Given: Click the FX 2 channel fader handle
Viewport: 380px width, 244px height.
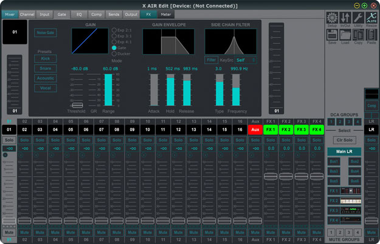Looking at the screenshot, I should click(x=286, y=176).
